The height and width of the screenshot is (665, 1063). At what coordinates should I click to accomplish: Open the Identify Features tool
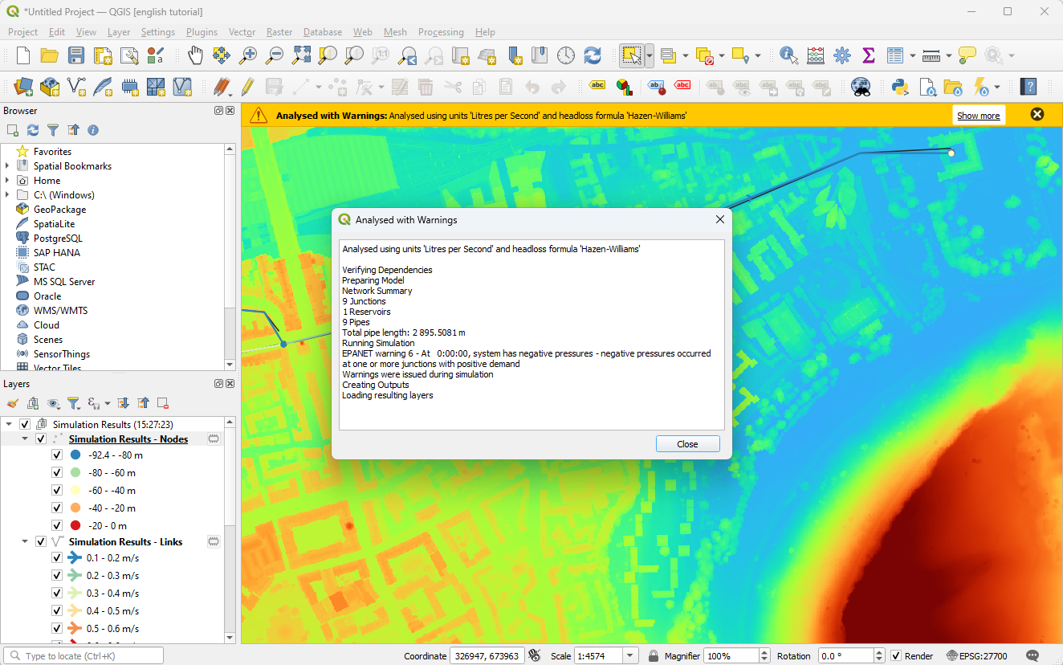tap(788, 55)
